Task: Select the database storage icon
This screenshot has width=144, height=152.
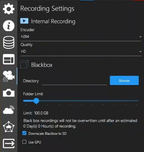Action: tap(9, 43)
